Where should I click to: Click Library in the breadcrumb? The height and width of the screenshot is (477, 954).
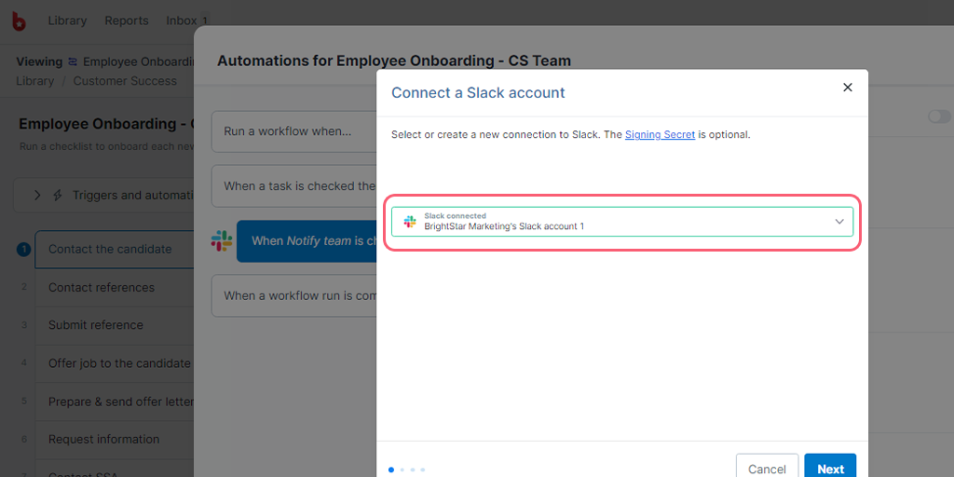click(x=34, y=81)
